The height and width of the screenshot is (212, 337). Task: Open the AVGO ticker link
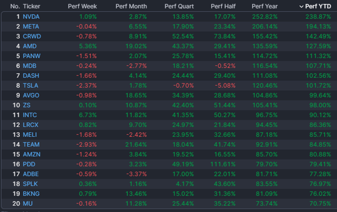[x=31, y=95]
